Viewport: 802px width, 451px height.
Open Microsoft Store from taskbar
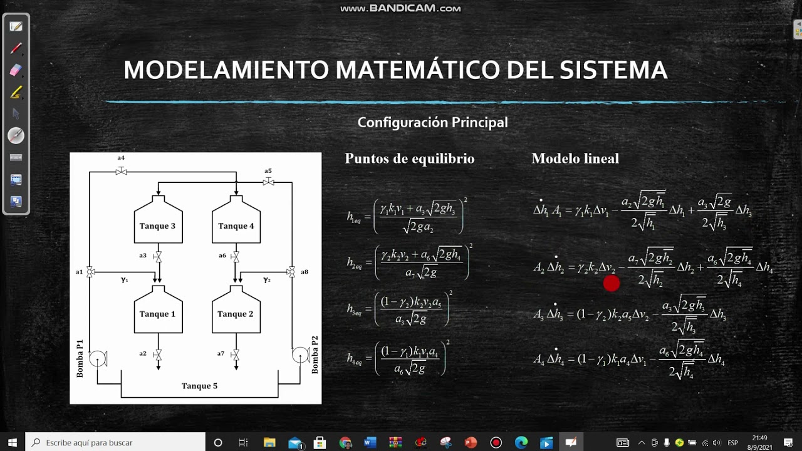[x=320, y=442]
